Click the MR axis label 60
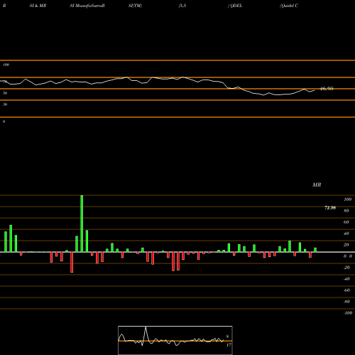 click(x=346, y=222)
